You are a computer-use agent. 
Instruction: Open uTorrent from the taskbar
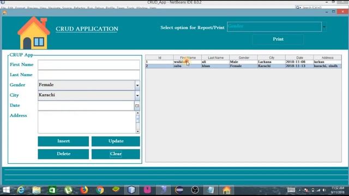[x=68, y=190]
